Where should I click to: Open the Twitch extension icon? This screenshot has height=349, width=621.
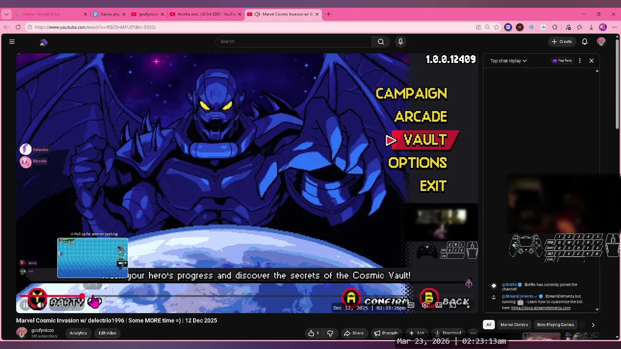point(508,27)
